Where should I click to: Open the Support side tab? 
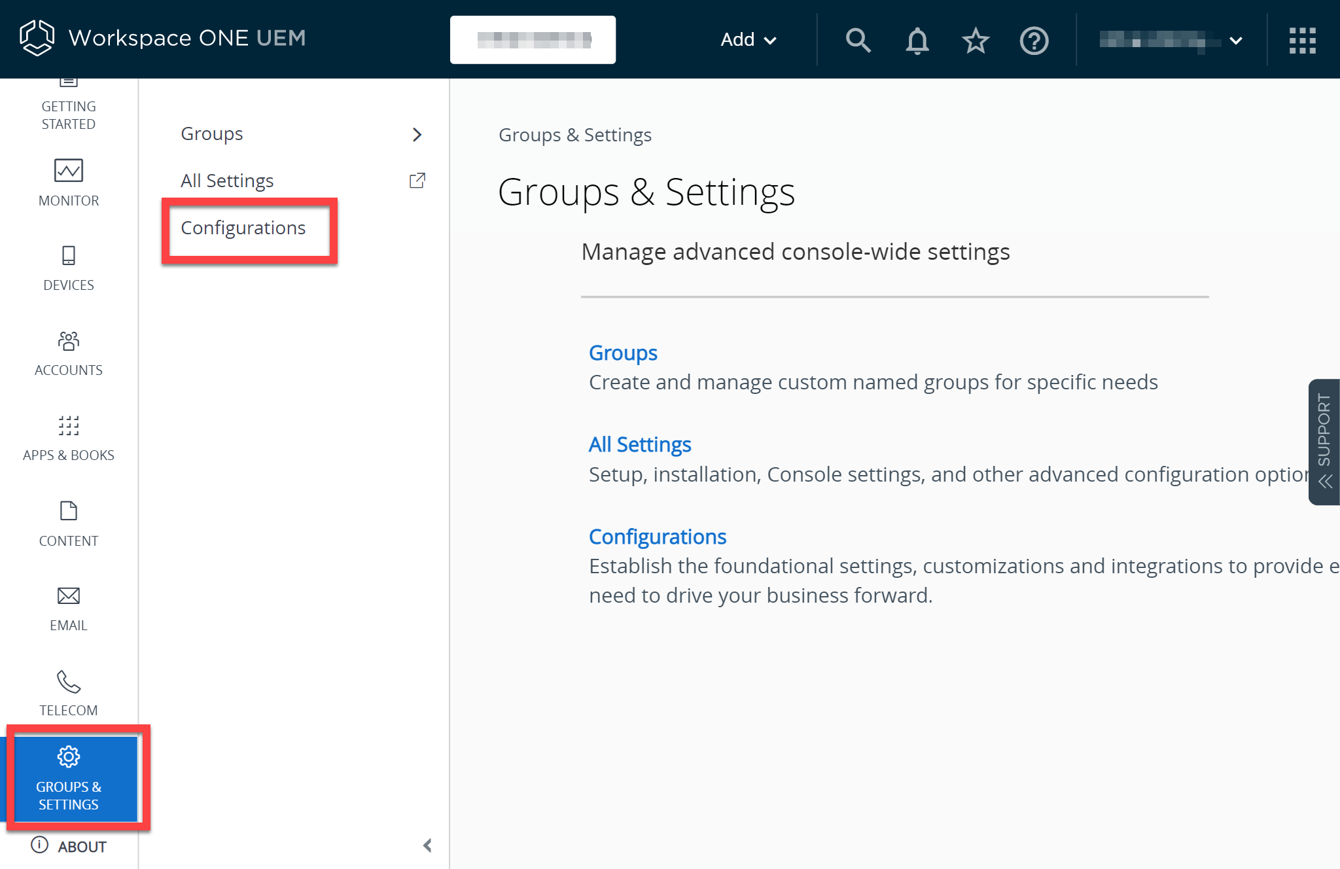pyautogui.click(x=1324, y=442)
